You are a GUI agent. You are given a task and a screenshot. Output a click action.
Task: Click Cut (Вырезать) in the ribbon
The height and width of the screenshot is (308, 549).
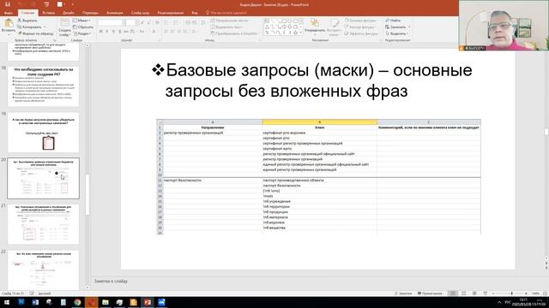click(x=27, y=21)
